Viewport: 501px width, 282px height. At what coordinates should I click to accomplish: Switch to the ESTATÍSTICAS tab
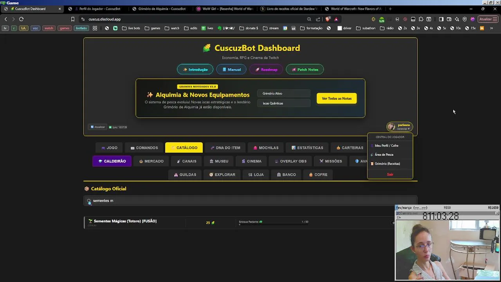(307, 148)
